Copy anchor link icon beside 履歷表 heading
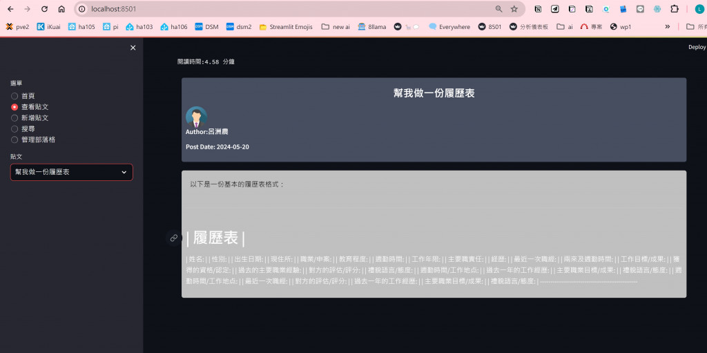This screenshot has width=707, height=353. pos(173,238)
